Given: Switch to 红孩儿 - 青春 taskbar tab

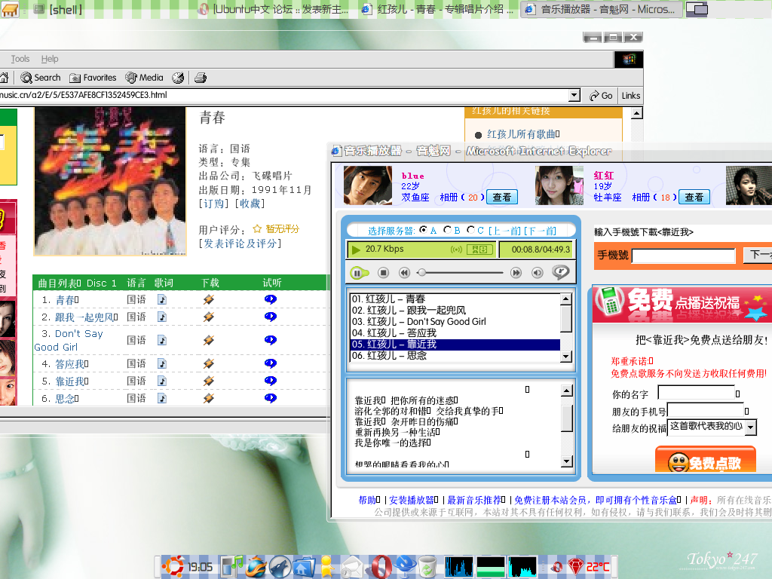Looking at the screenshot, I should tap(438, 9).
